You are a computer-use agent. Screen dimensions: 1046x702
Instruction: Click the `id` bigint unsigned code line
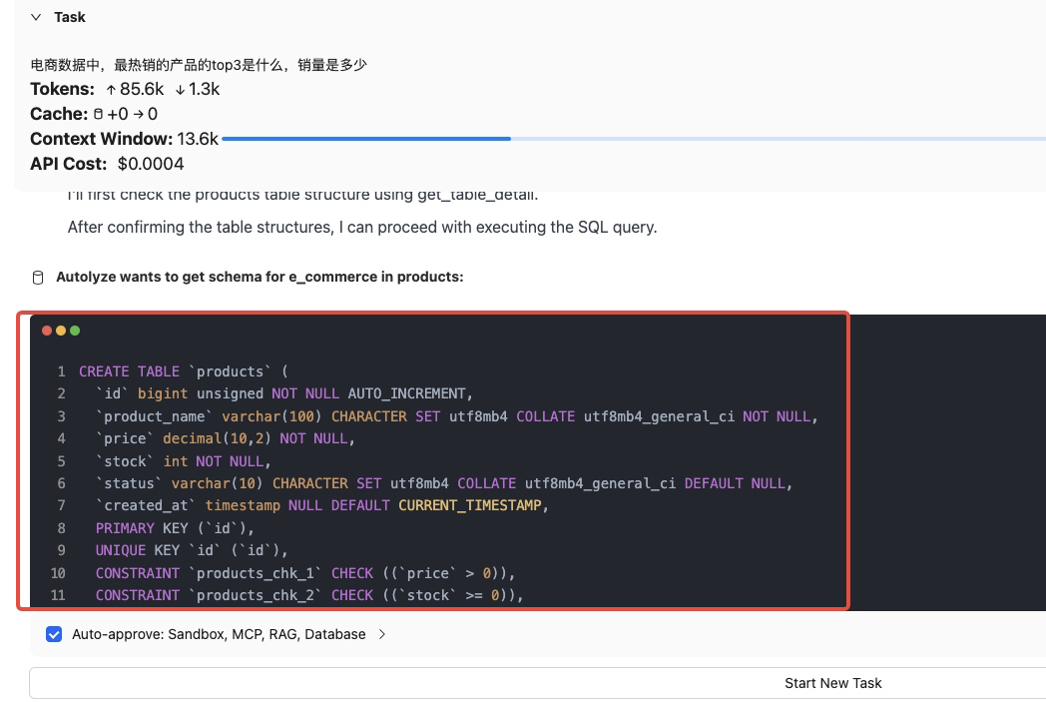(x=284, y=393)
